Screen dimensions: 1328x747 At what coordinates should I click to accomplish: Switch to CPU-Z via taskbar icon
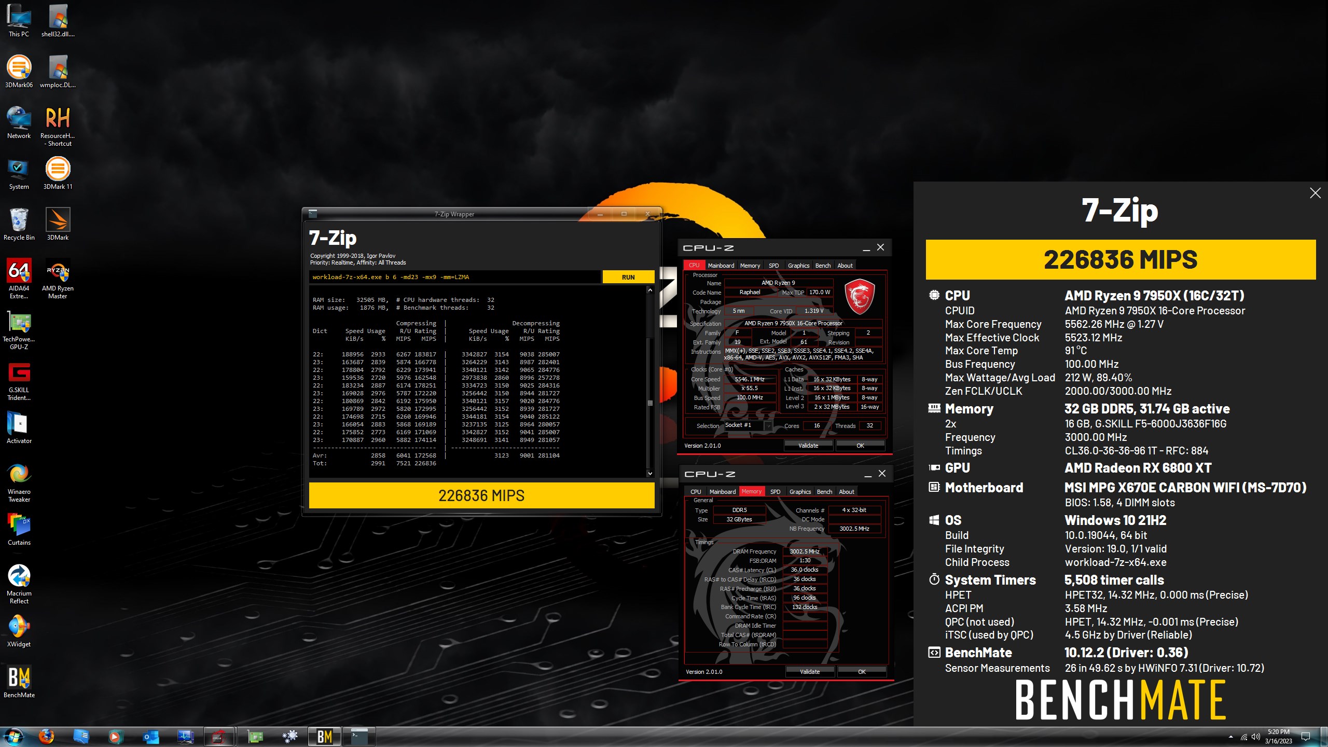click(218, 737)
